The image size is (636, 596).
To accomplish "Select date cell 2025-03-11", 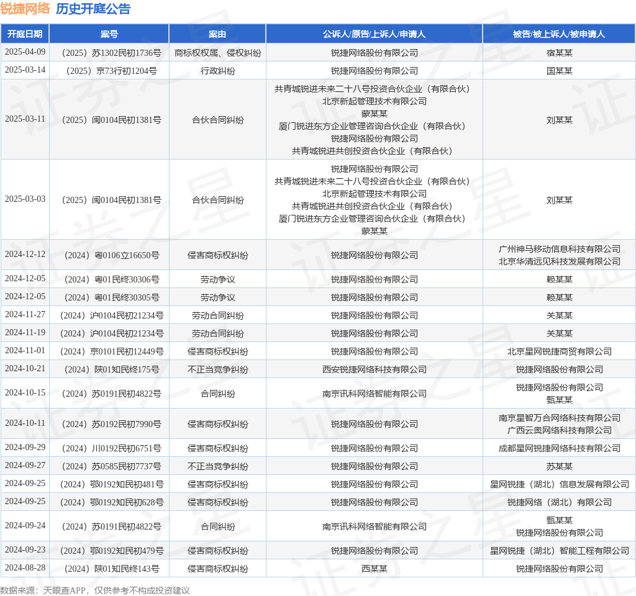I will 25,119.
